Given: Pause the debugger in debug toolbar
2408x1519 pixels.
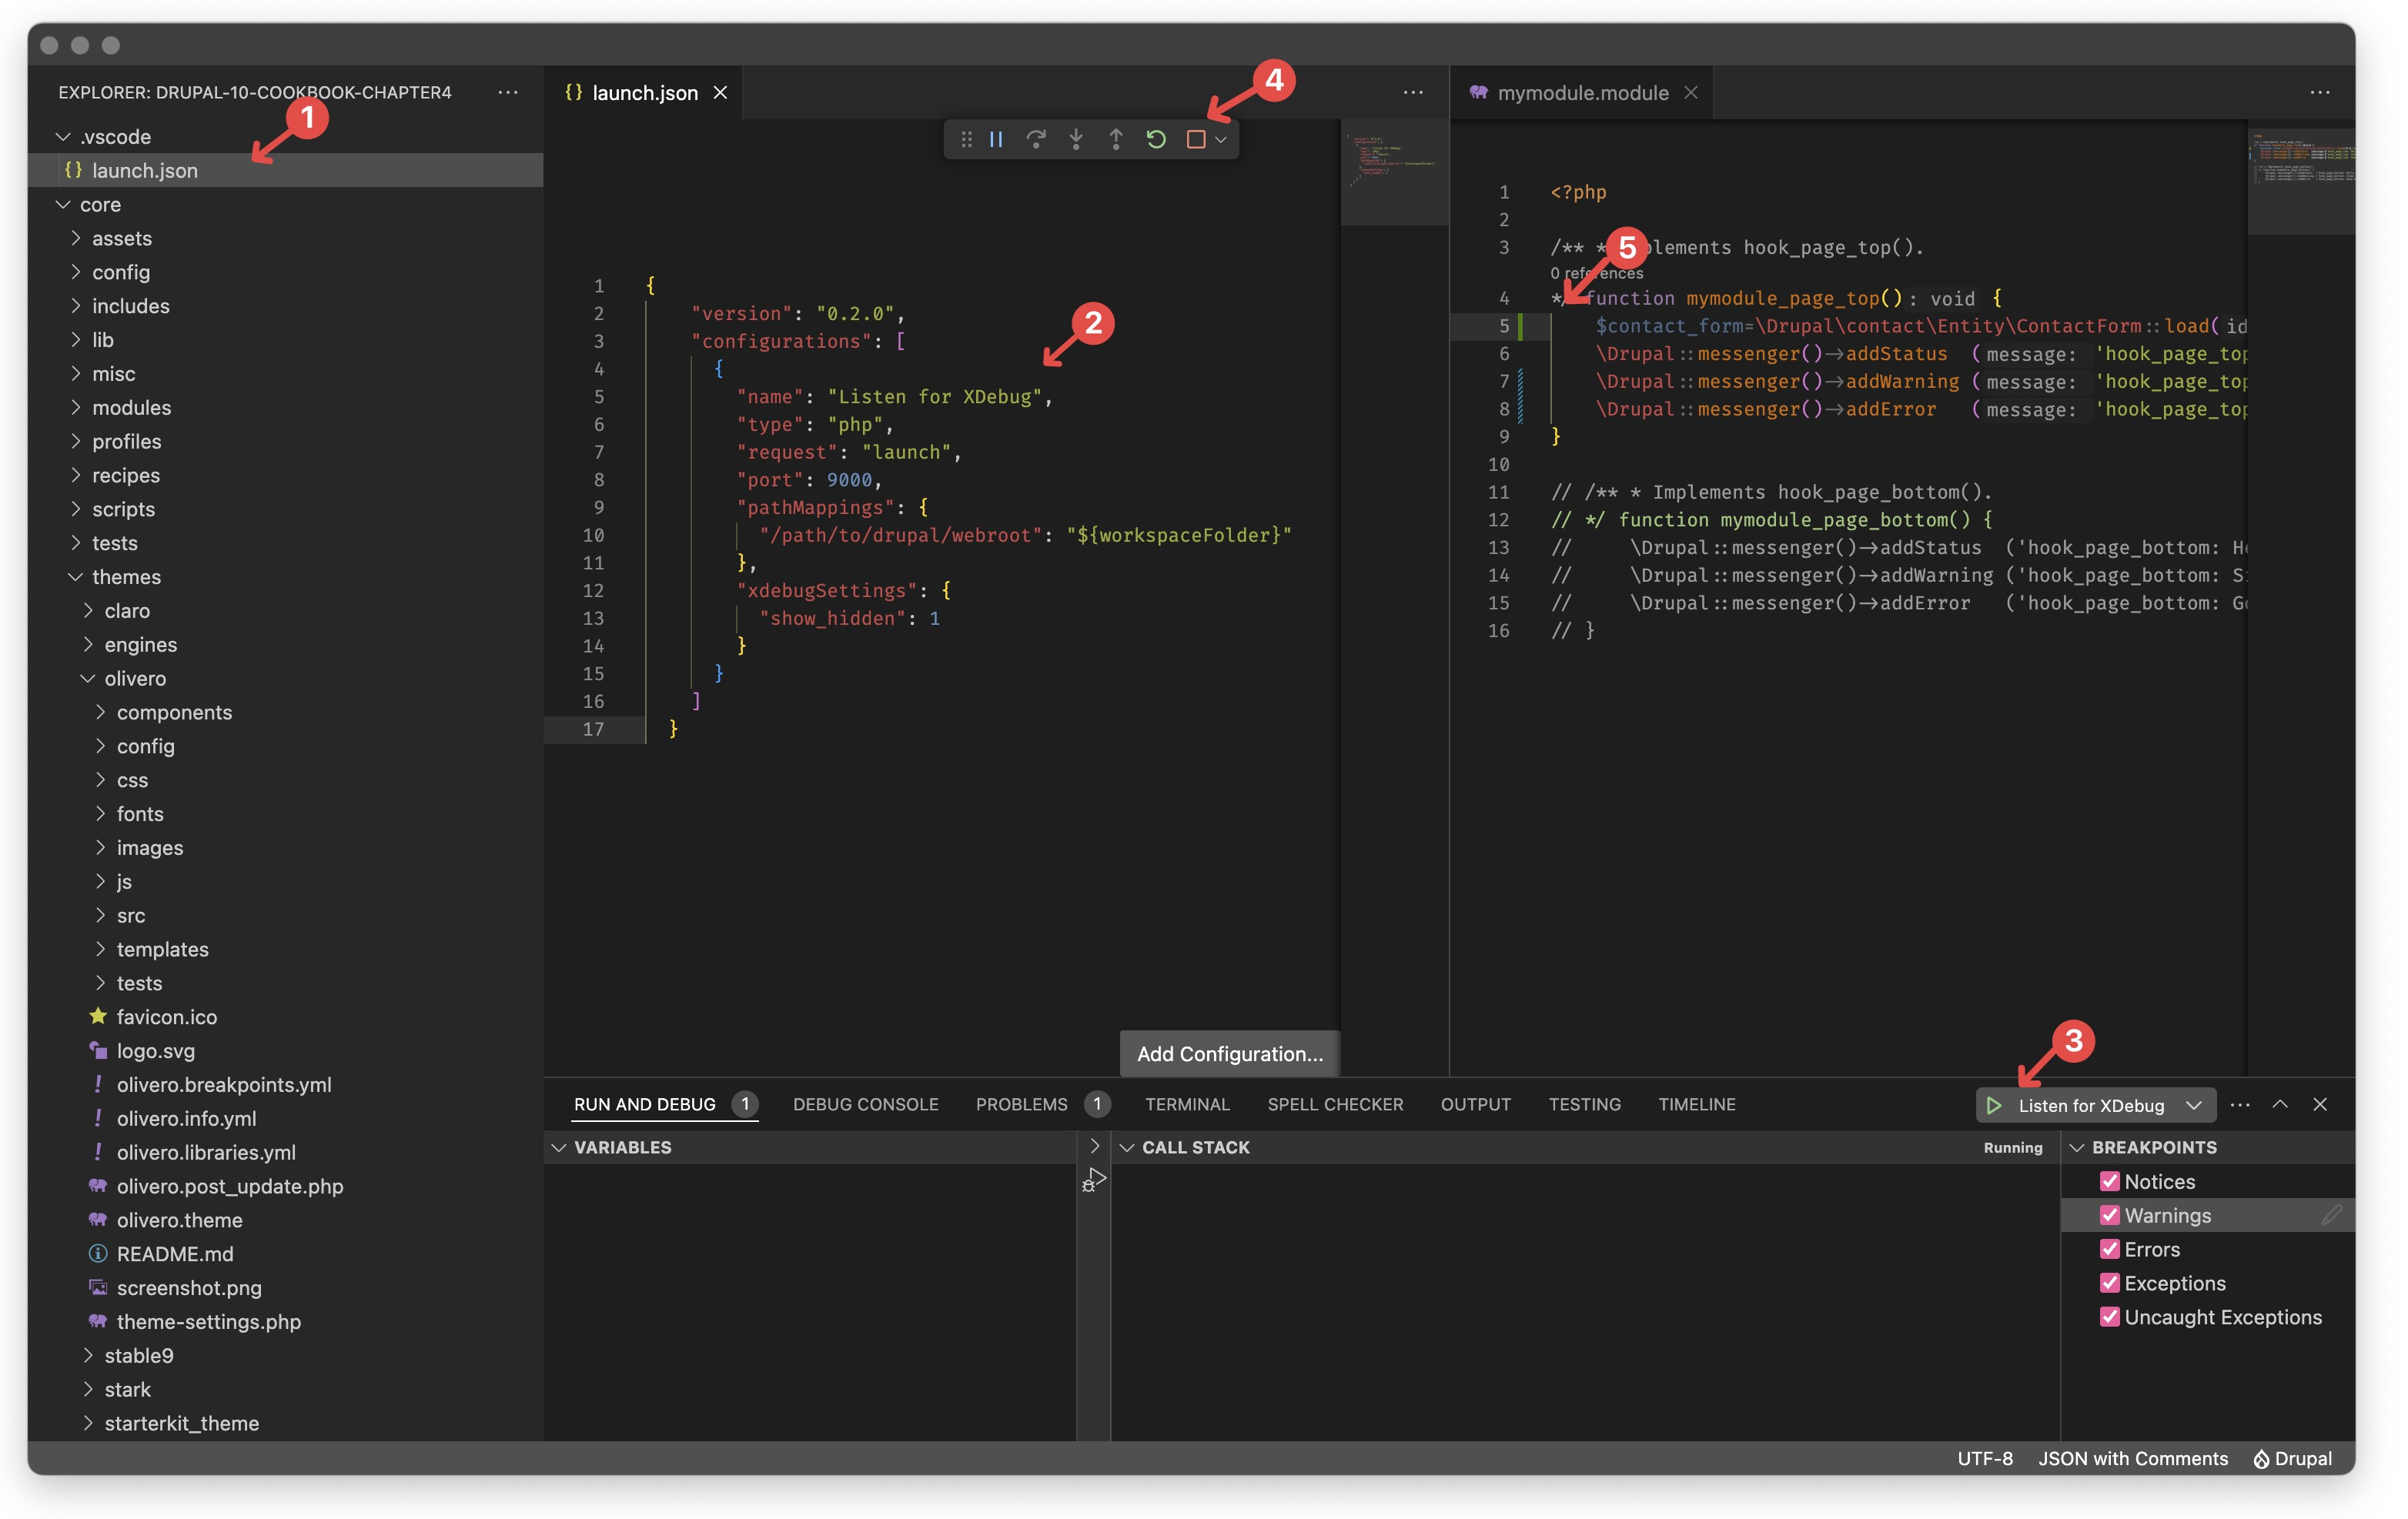Looking at the screenshot, I should click(996, 139).
